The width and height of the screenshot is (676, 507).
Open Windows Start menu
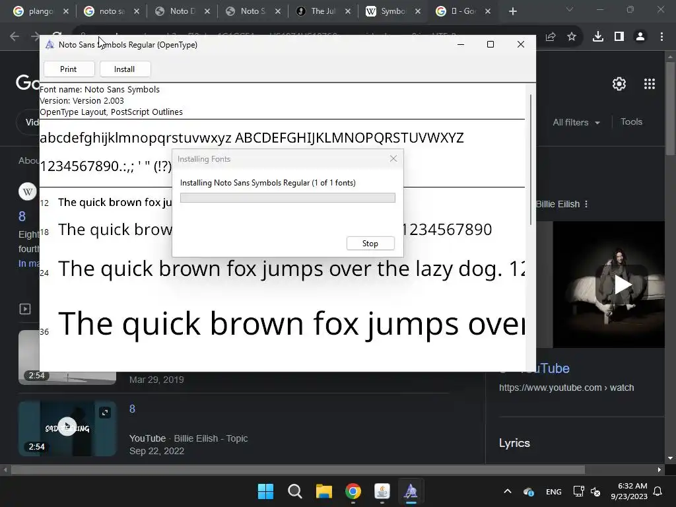265,491
